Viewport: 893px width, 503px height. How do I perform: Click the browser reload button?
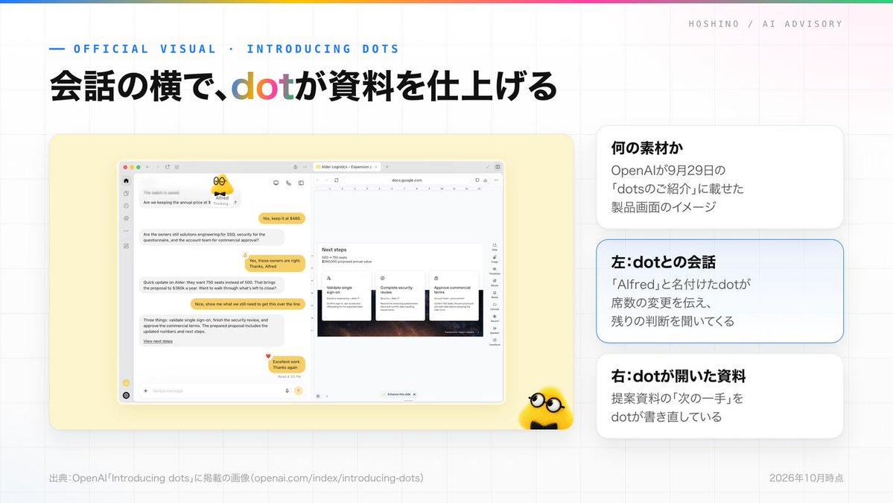[337, 180]
